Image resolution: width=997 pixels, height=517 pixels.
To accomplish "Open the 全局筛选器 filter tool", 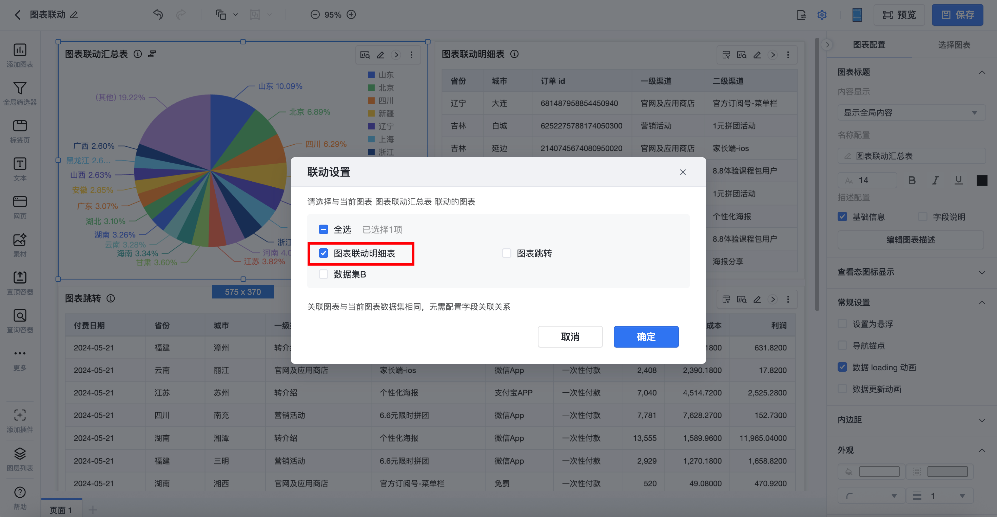I will tap(20, 88).
